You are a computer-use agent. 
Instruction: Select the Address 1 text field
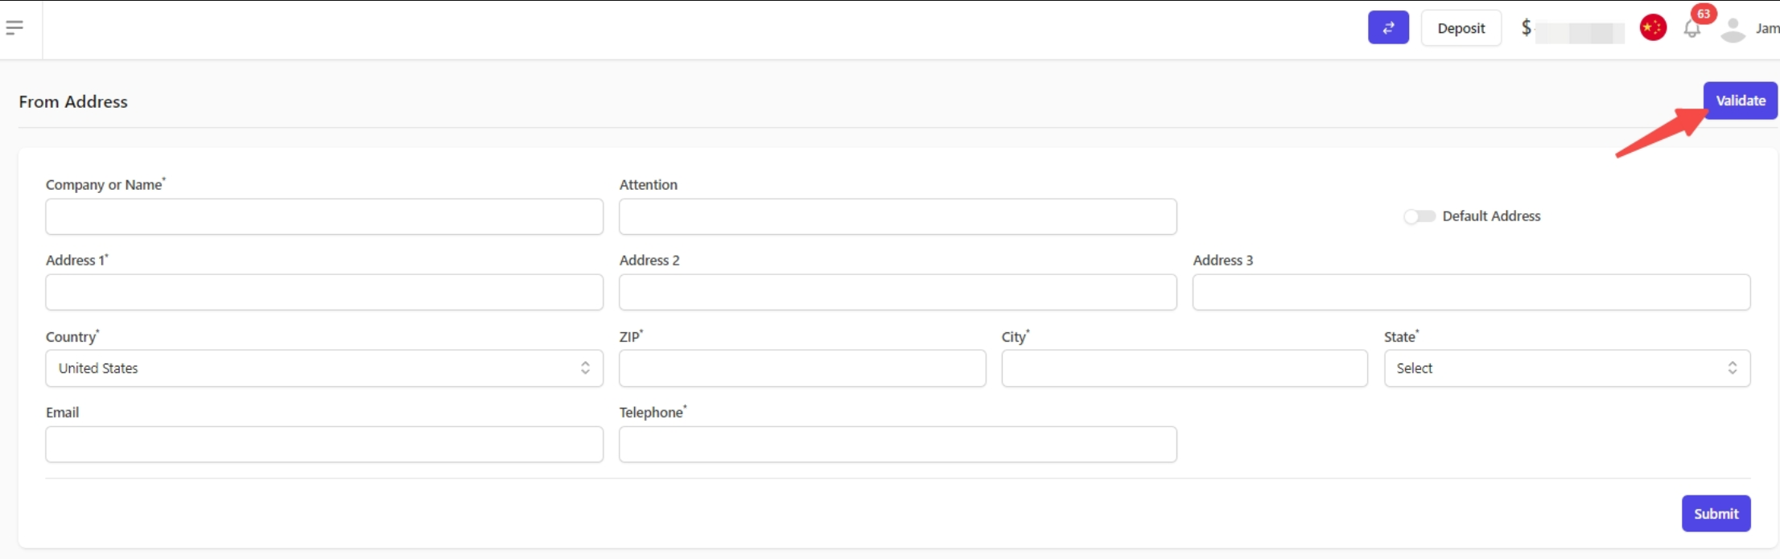tap(324, 292)
